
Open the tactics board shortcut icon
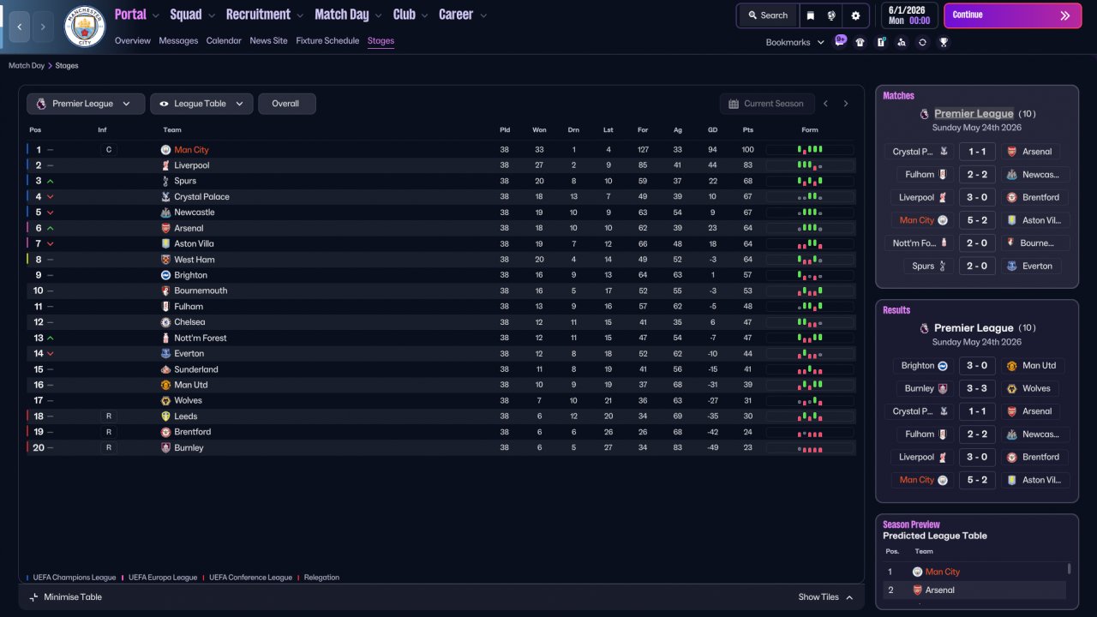click(x=881, y=42)
